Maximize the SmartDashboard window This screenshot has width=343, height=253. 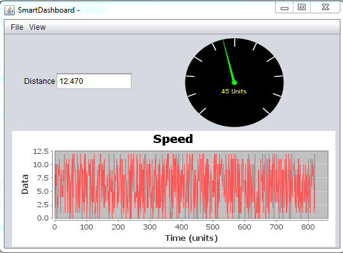(x=302, y=8)
